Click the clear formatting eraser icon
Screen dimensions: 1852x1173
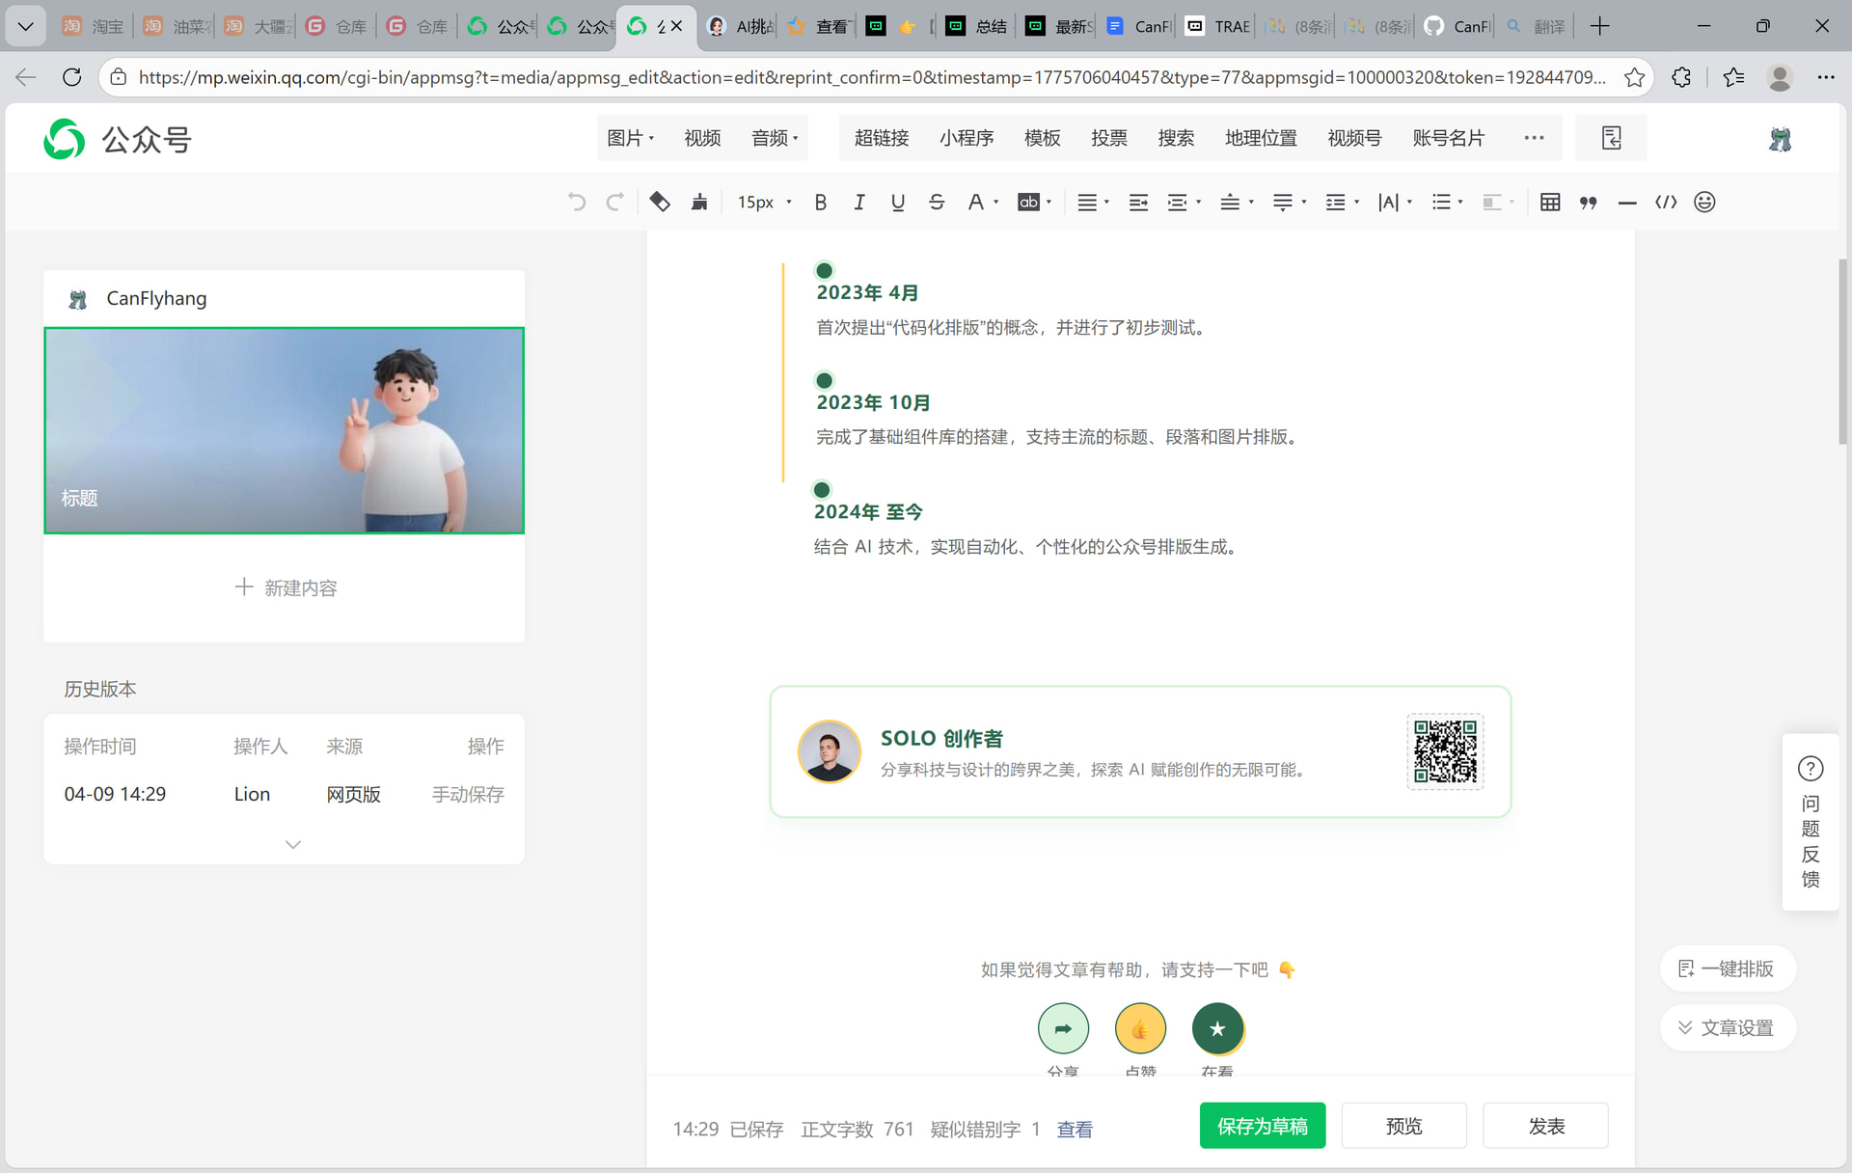click(x=660, y=203)
